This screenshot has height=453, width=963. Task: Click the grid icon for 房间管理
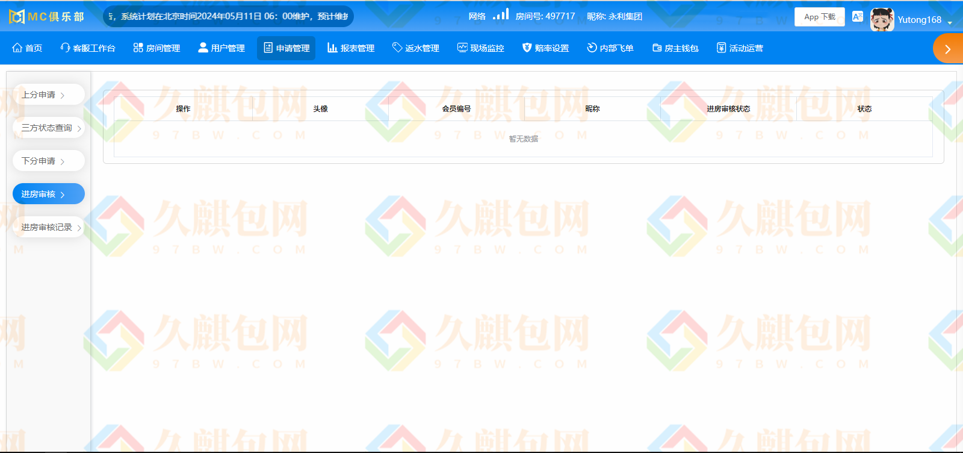point(138,48)
